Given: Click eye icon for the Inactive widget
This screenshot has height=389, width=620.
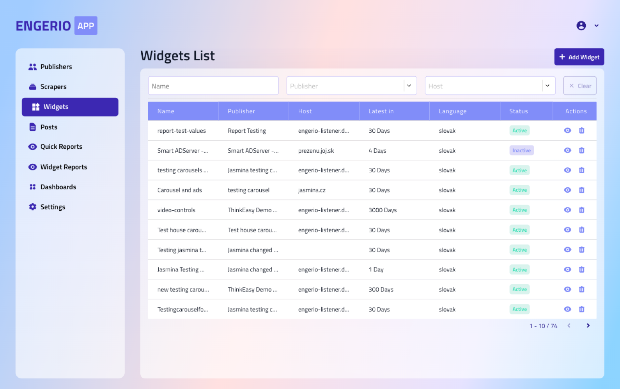Looking at the screenshot, I should (x=567, y=150).
